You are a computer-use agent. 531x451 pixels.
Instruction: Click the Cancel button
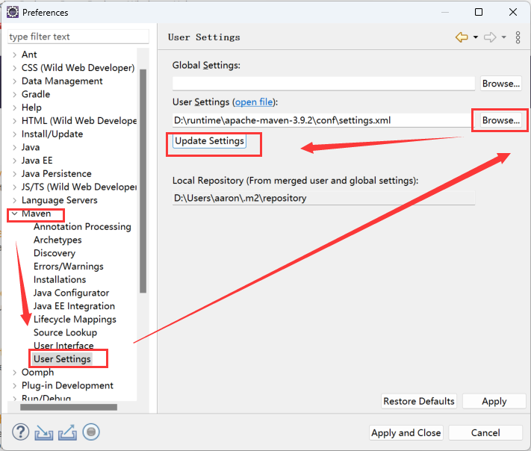click(485, 433)
